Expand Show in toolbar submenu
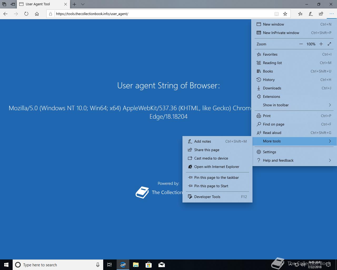Image resolution: width=337 pixels, height=270 pixels. (294, 105)
